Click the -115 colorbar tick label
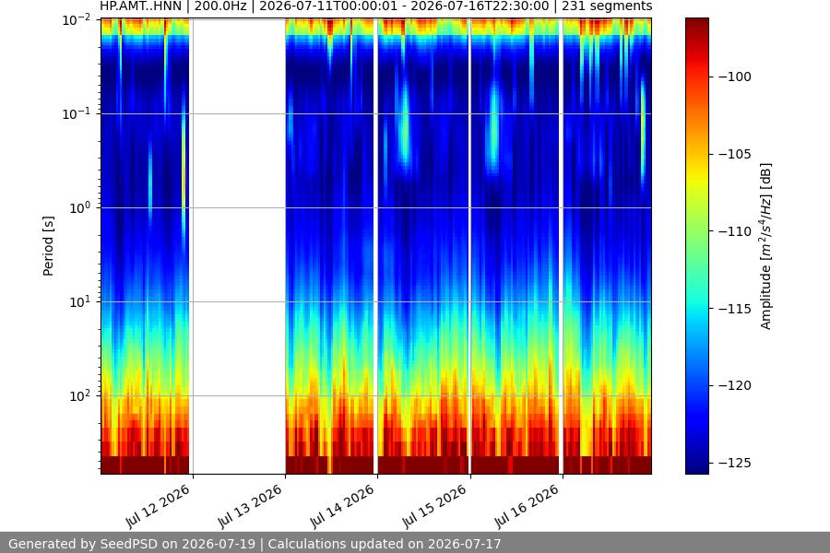This screenshot has width=830, height=553. coord(735,309)
